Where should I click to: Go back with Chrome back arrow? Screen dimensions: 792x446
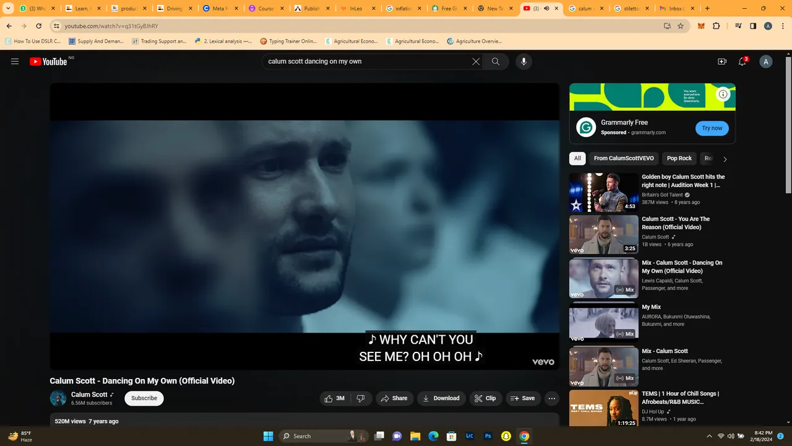pos(9,26)
